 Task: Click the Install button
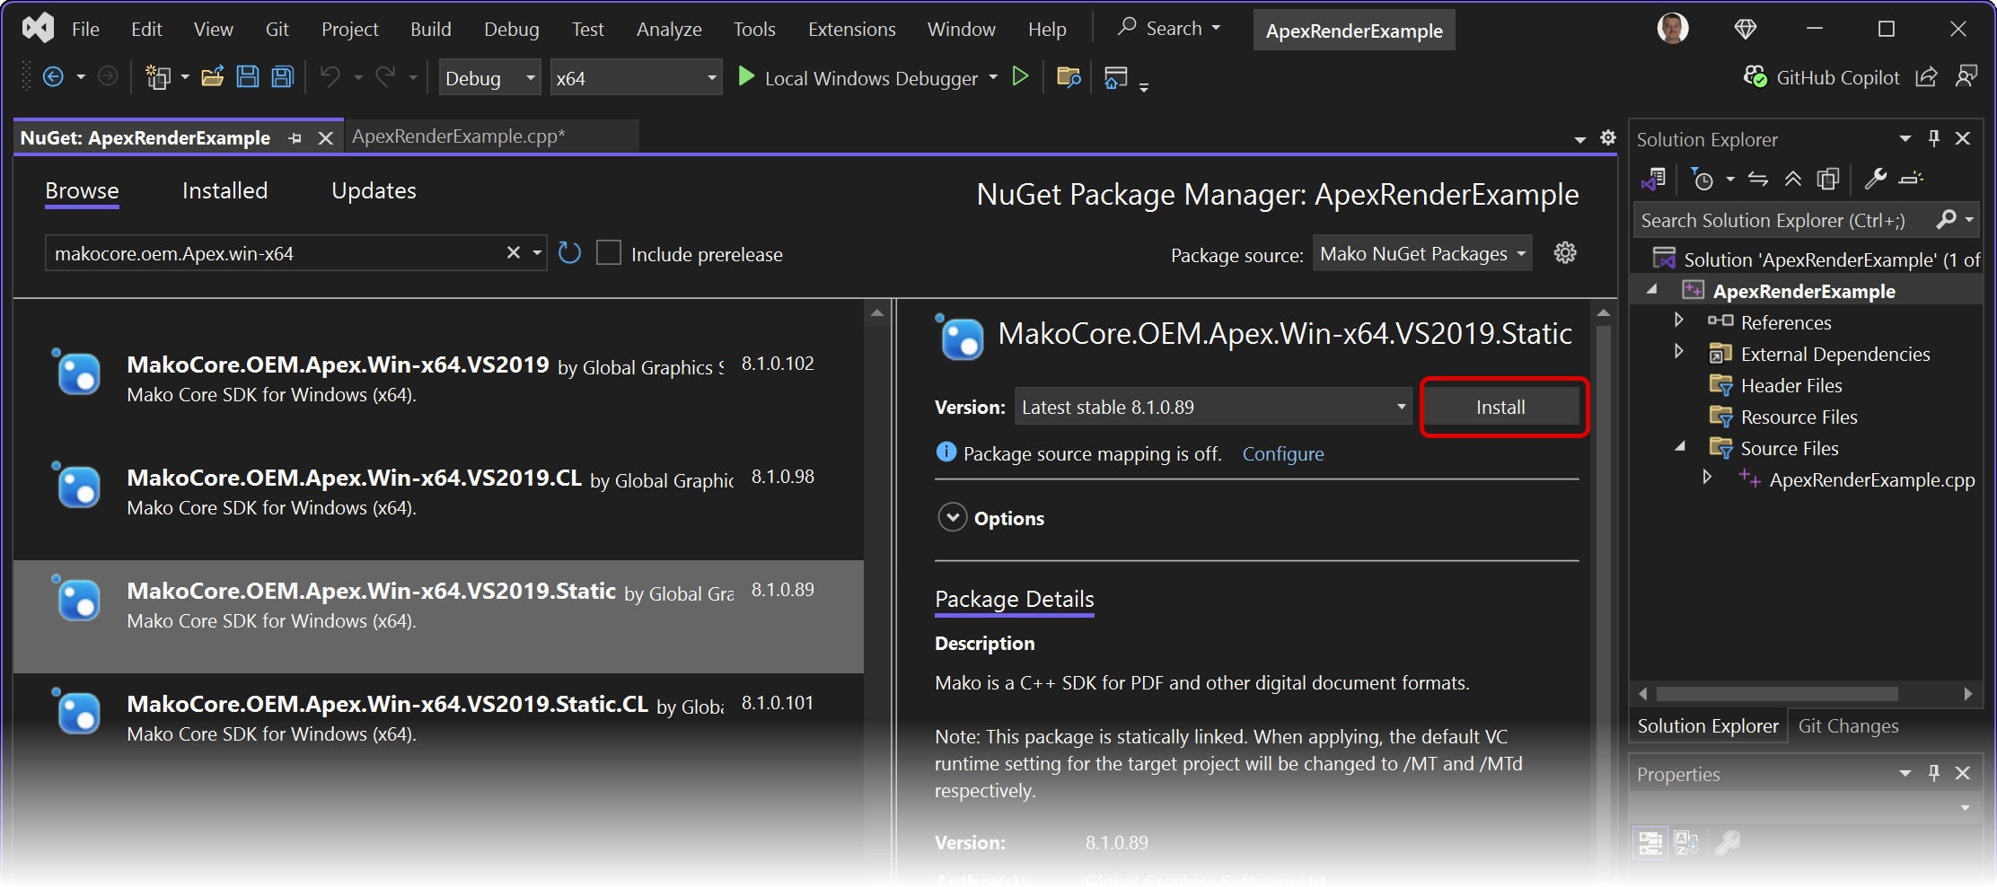click(1500, 408)
